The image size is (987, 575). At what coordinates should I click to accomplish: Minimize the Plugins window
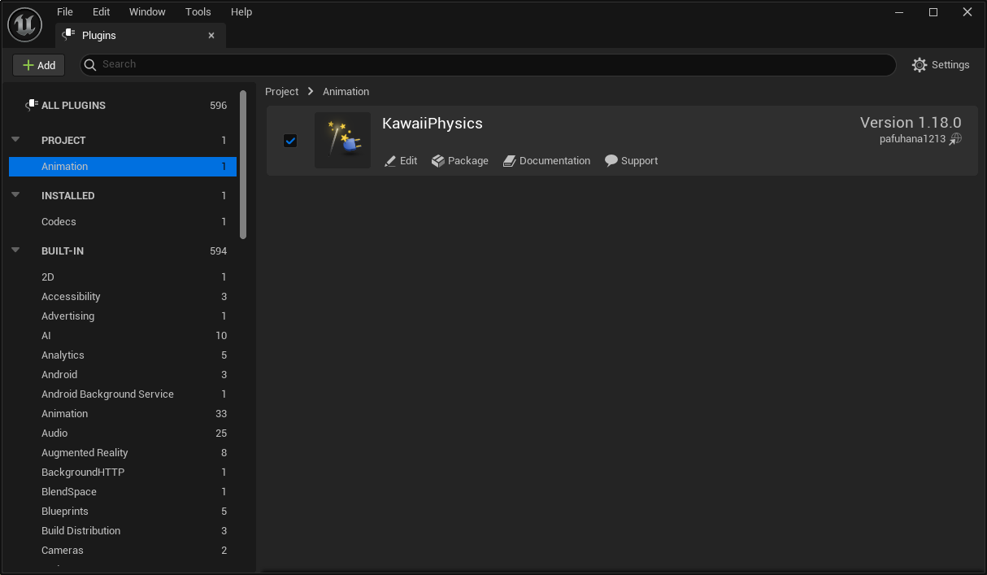pyautogui.click(x=899, y=12)
